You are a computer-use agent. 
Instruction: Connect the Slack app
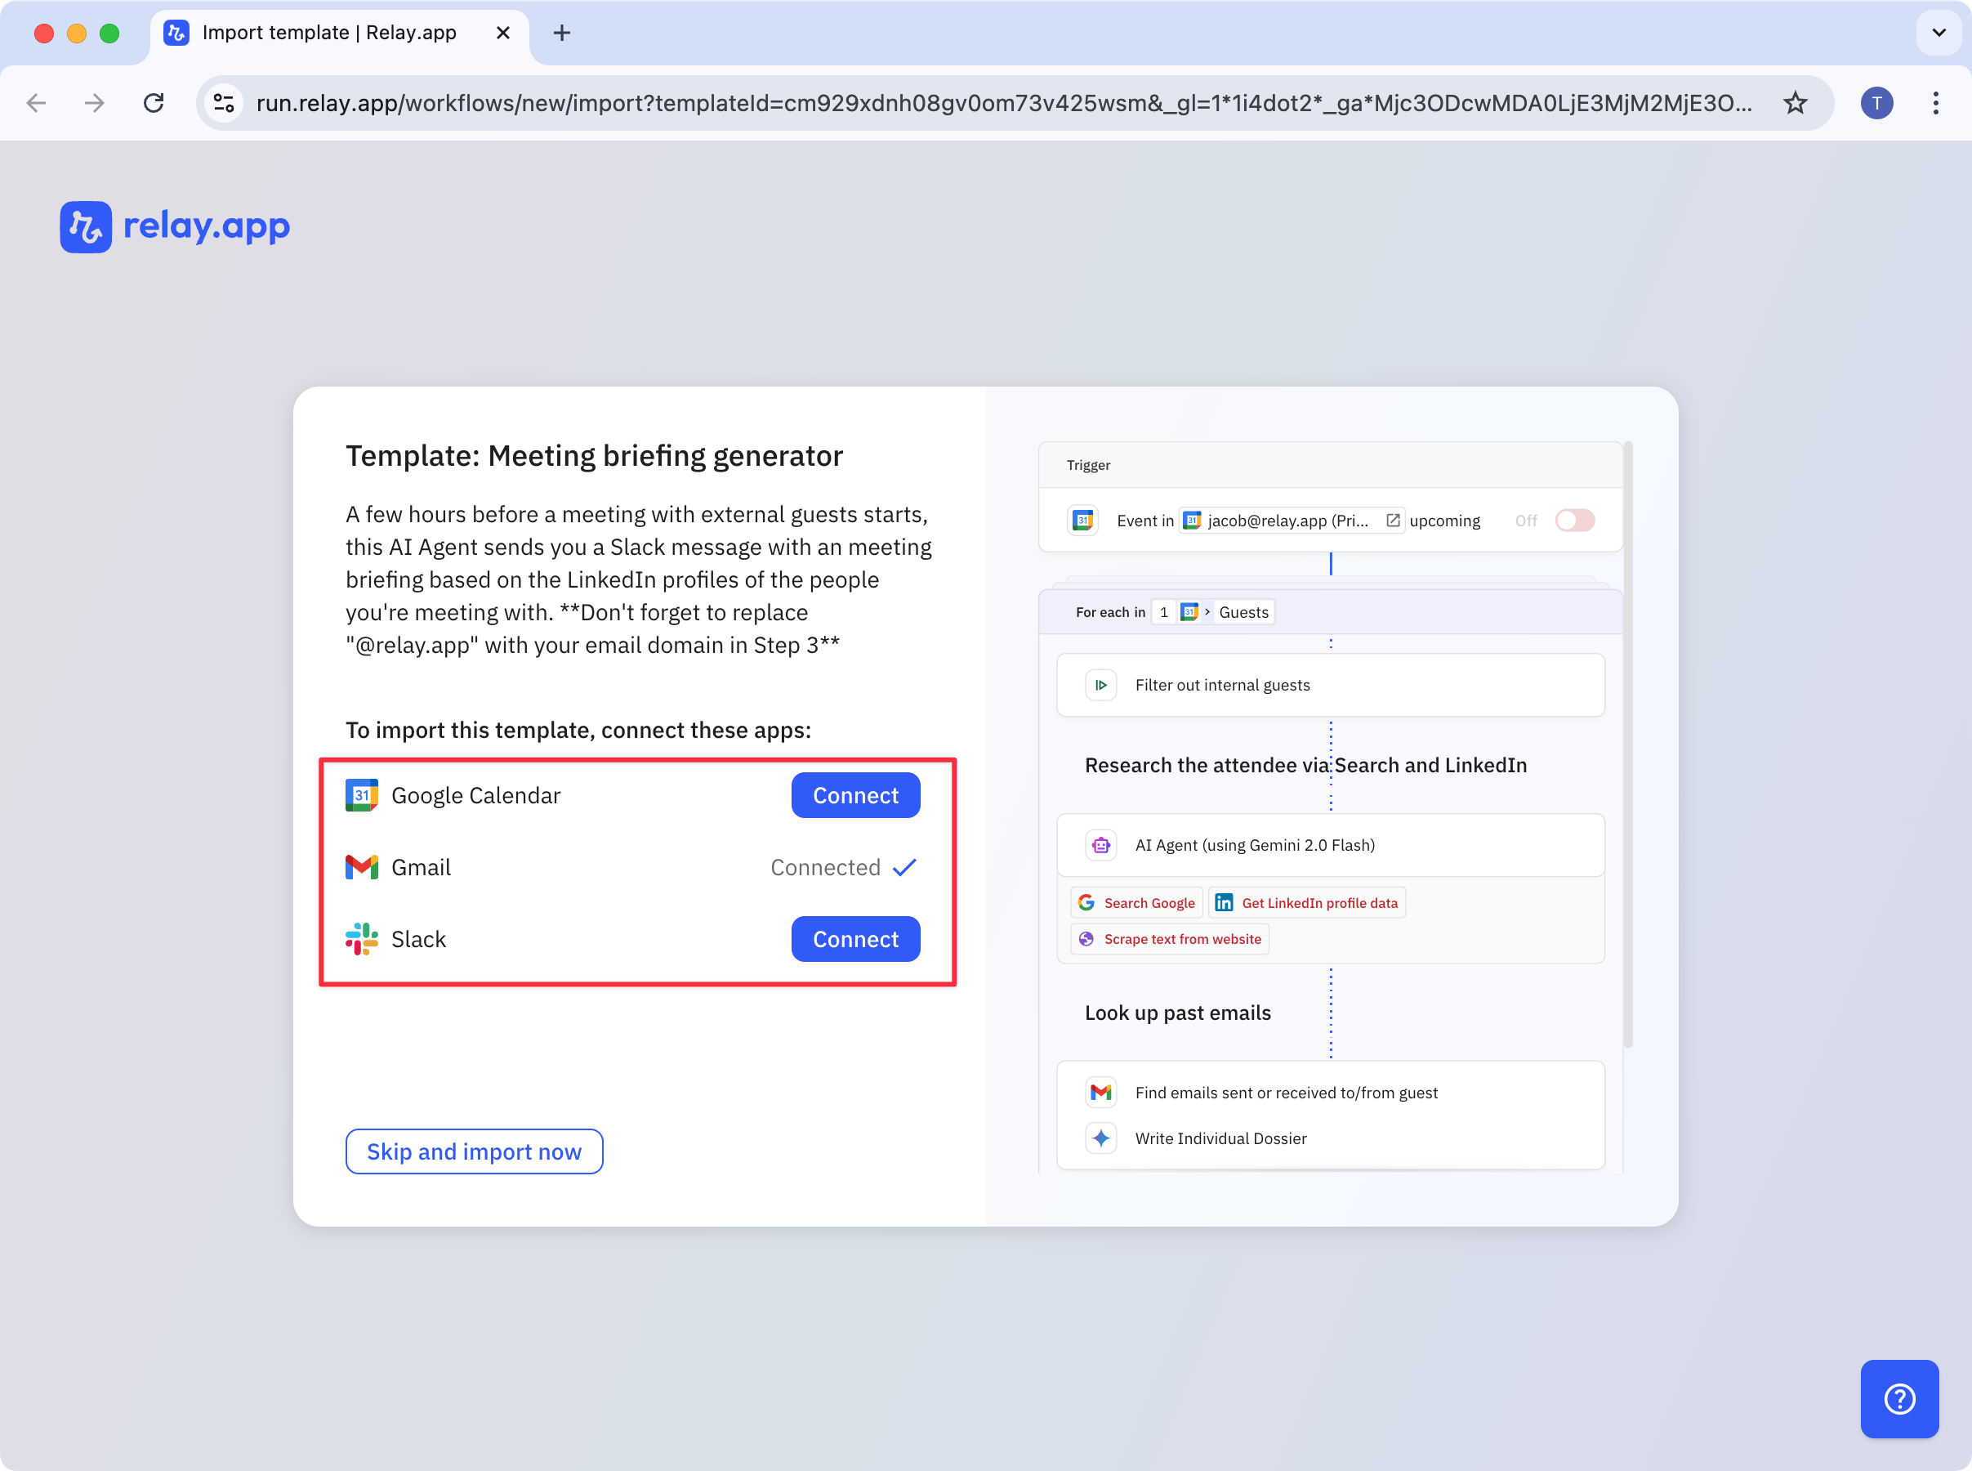[855, 938]
